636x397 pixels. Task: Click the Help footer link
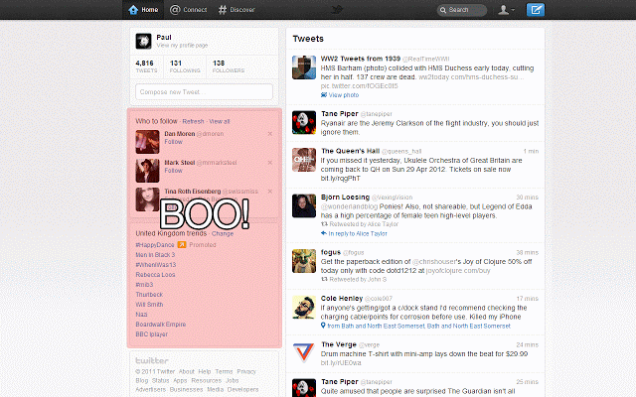(205, 371)
